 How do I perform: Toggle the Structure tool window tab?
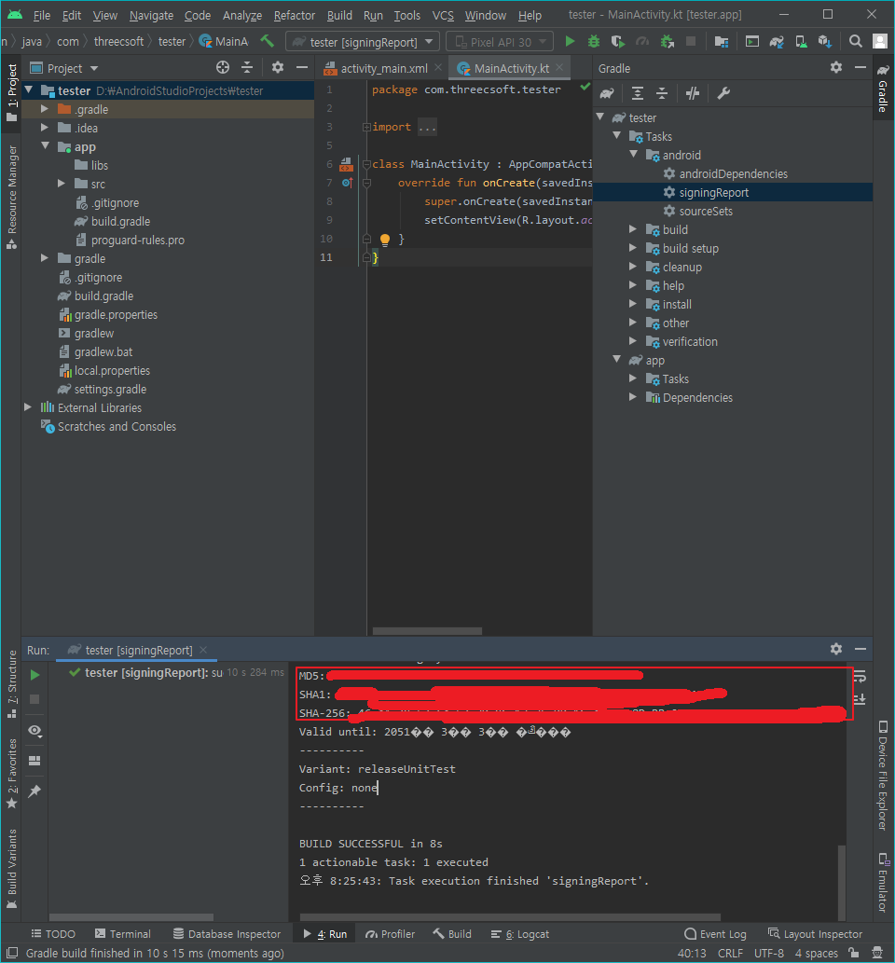tap(12, 685)
